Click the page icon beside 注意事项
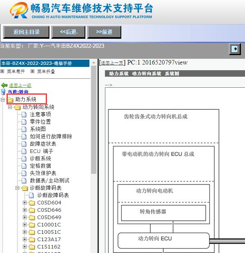 [x=24, y=115]
